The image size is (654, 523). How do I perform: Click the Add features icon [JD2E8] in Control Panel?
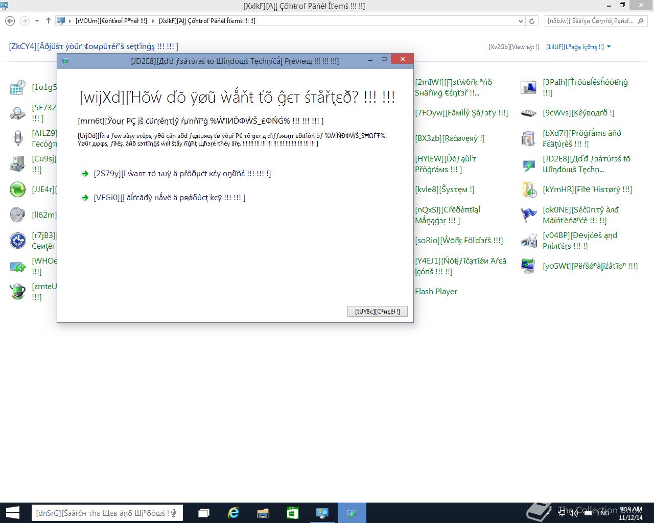click(x=529, y=164)
